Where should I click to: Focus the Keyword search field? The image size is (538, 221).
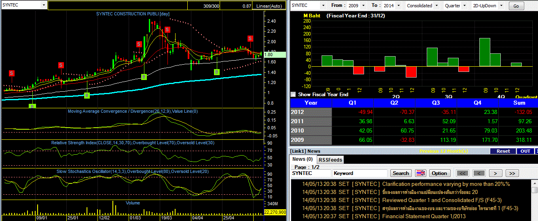tap(360, 173)
